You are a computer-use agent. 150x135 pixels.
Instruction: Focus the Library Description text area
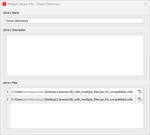click(x=75, y=56)
